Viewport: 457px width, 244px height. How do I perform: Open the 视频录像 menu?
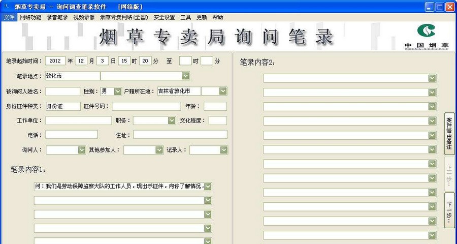84,17
